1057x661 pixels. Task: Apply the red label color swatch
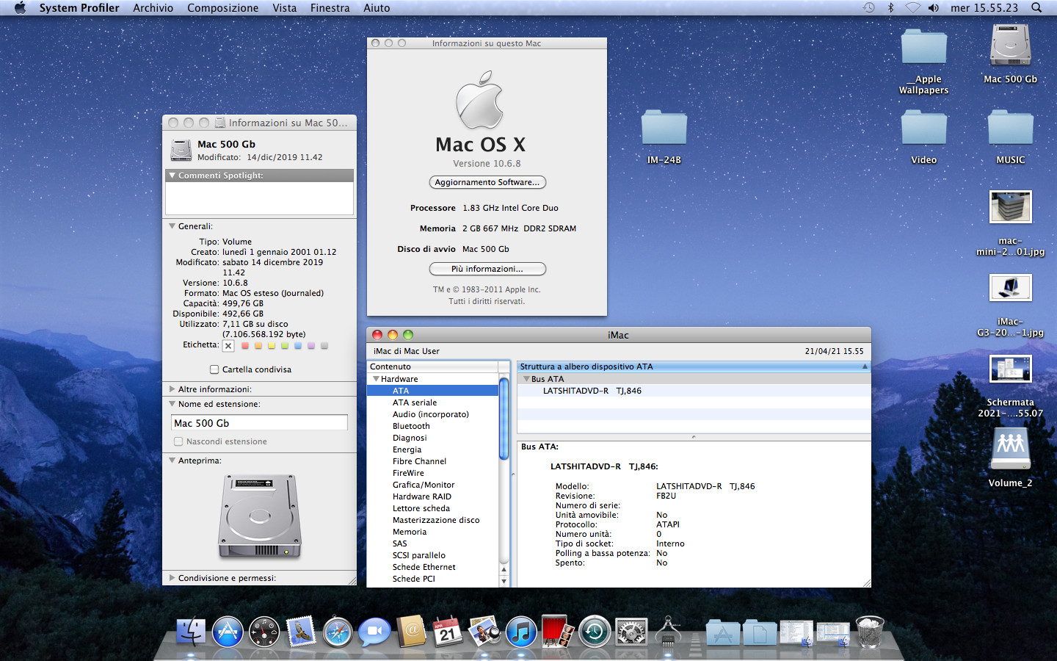coord(245,346)
